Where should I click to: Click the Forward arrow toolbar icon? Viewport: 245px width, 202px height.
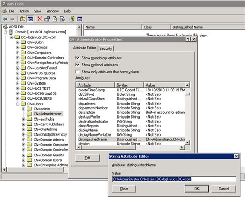[x=12, y=19]
